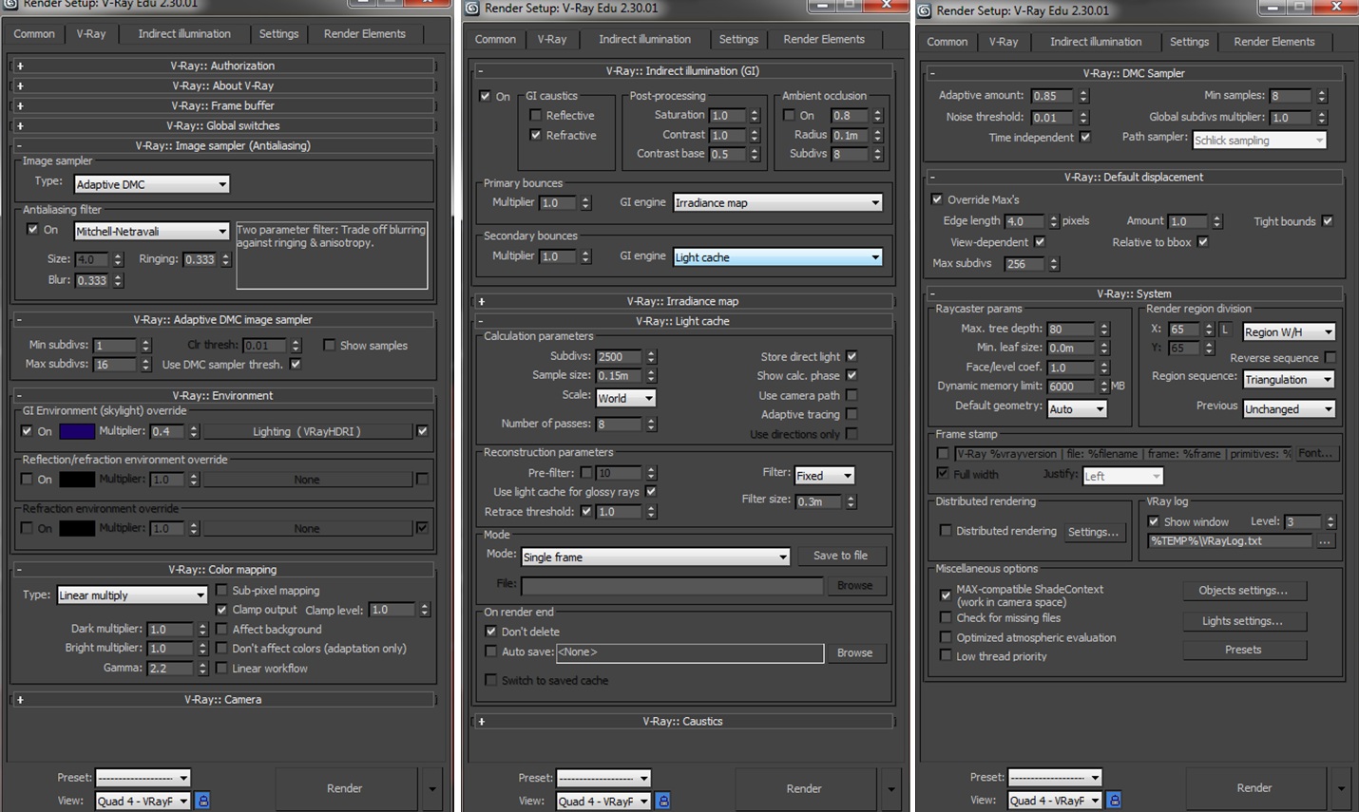This screenshot has height=812, width=1359.
Task: Open the Mitchell-Netravali antialiasing filter dropdown
Action: point(152,231)
